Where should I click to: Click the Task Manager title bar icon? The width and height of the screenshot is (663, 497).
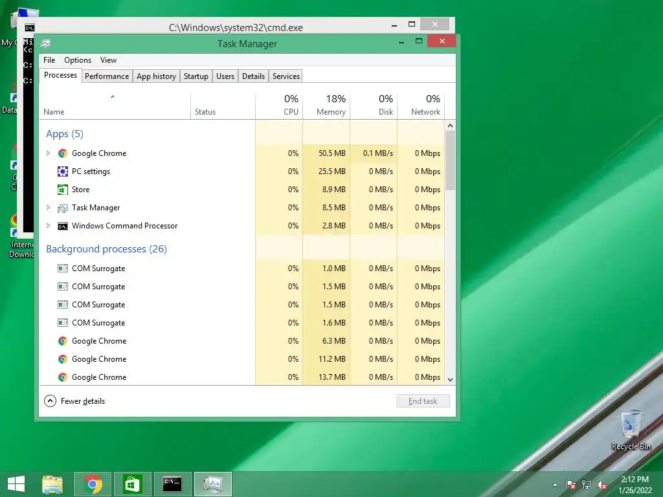[x=46, y=43]
